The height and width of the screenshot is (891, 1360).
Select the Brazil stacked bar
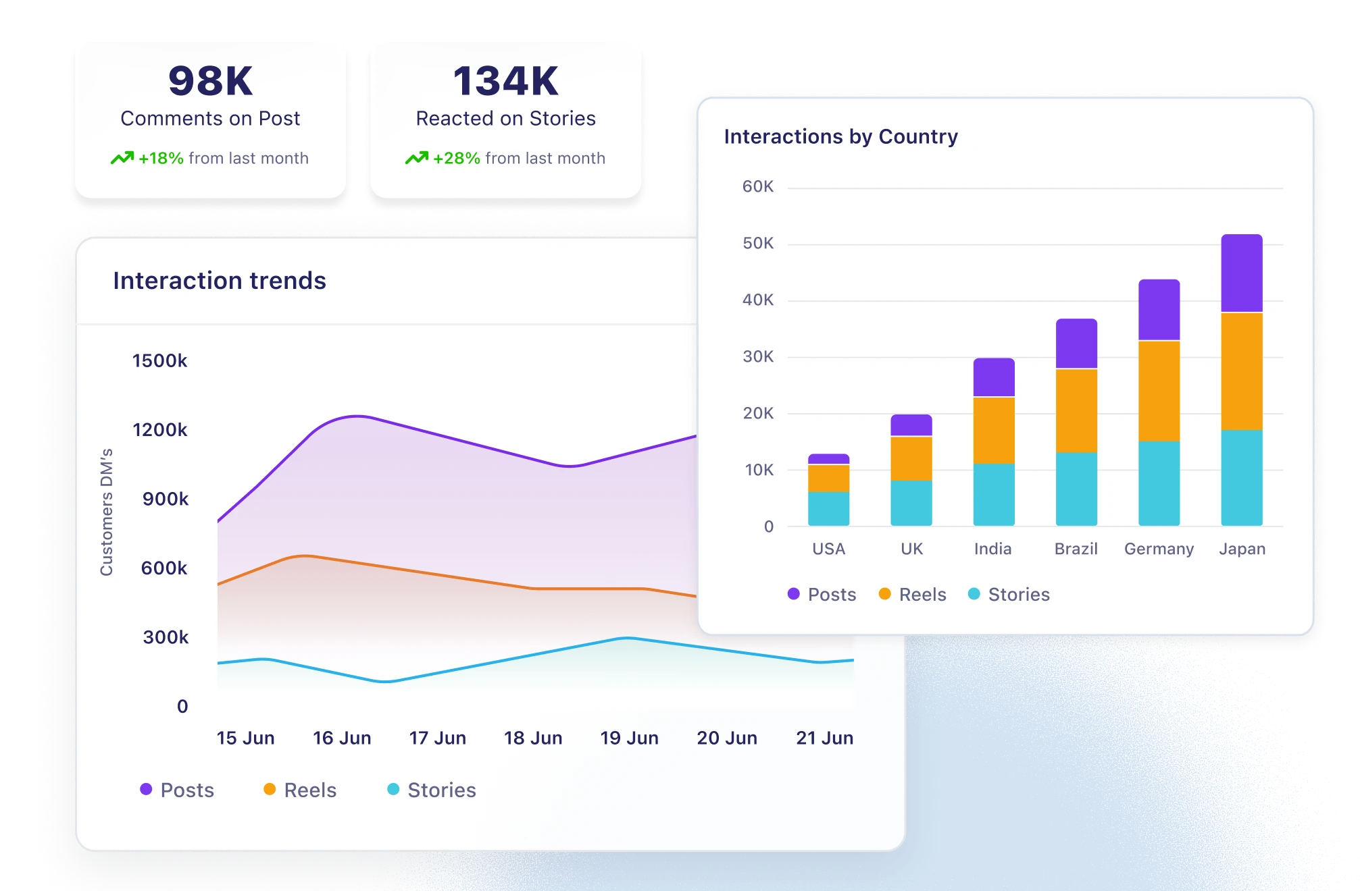click(1077, 422)
